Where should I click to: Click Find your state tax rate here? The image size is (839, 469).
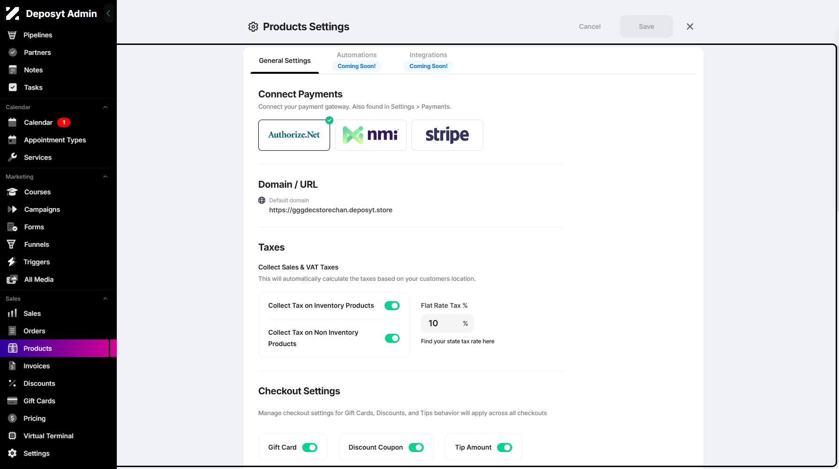point(457,341)
